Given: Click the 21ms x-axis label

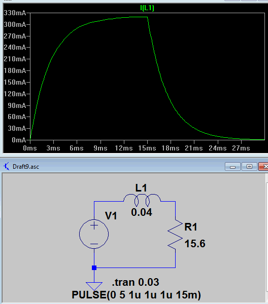Looking at the screenshot, I should pyautogui.click(x=194, y=148).
